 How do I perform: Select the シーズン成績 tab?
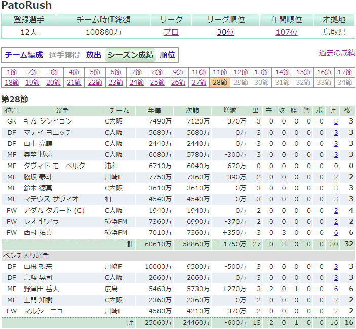coord(130,55)
